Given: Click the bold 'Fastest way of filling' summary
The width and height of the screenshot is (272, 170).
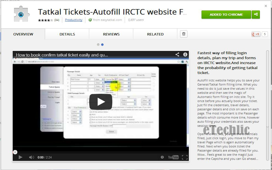Looking at the screenshot, I should (x=227, y=63).
